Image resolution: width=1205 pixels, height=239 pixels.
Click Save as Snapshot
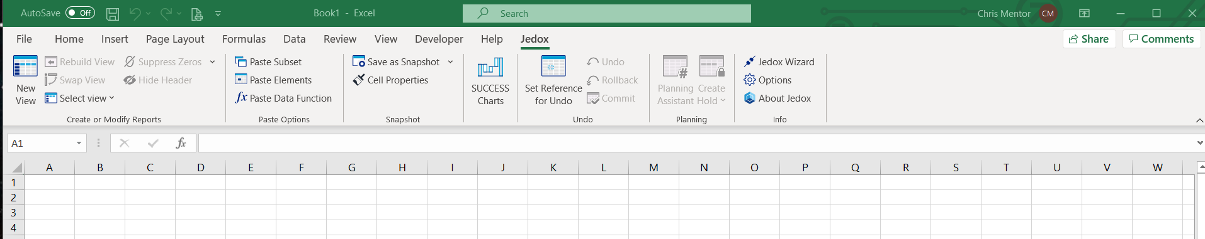[396, 61]
